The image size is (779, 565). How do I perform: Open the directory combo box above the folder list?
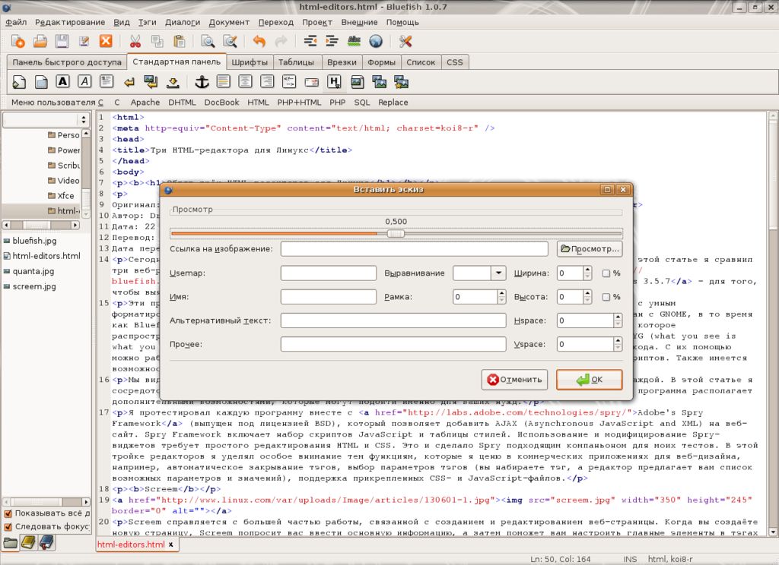[46, 119]
